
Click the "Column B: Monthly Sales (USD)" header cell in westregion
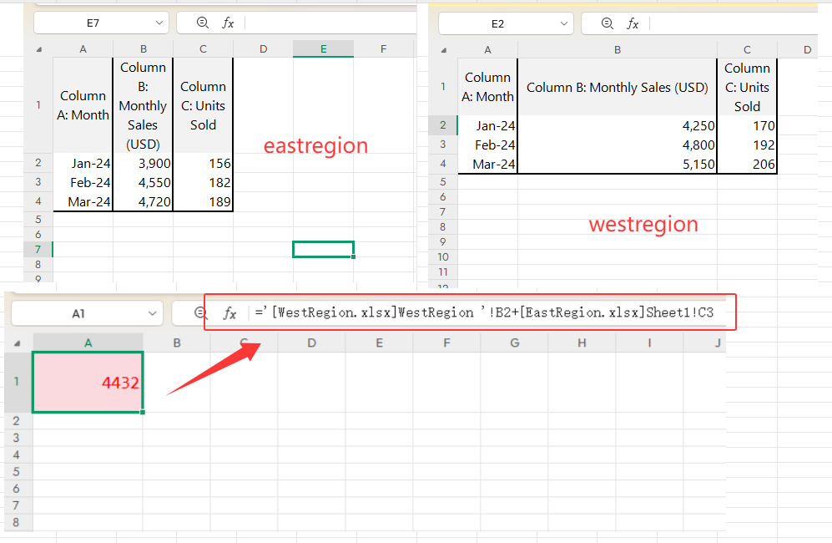click(x=617, y=87)
